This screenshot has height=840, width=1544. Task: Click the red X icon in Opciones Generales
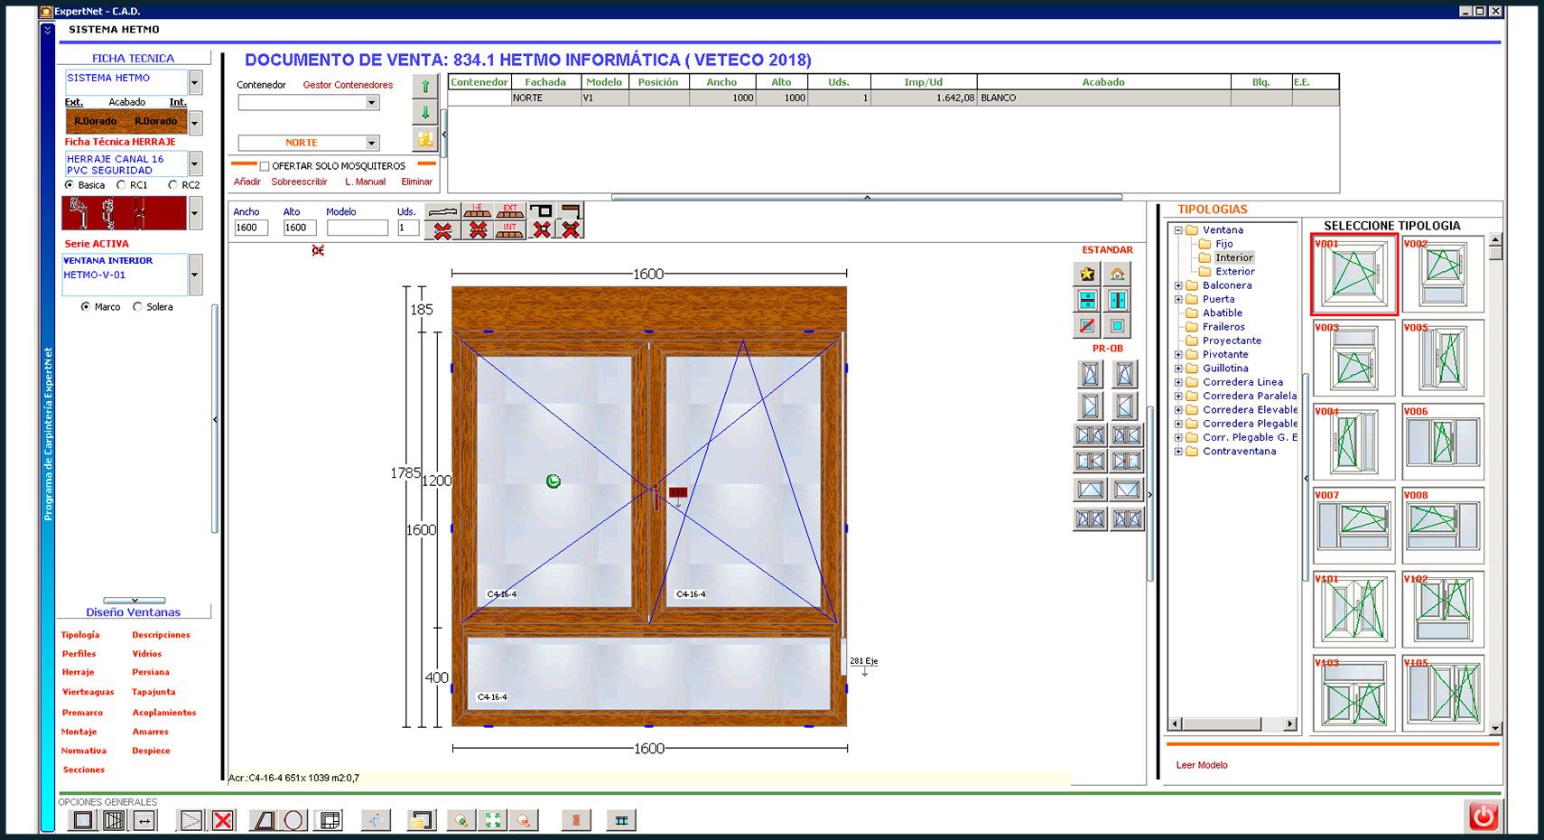[222, 820]
